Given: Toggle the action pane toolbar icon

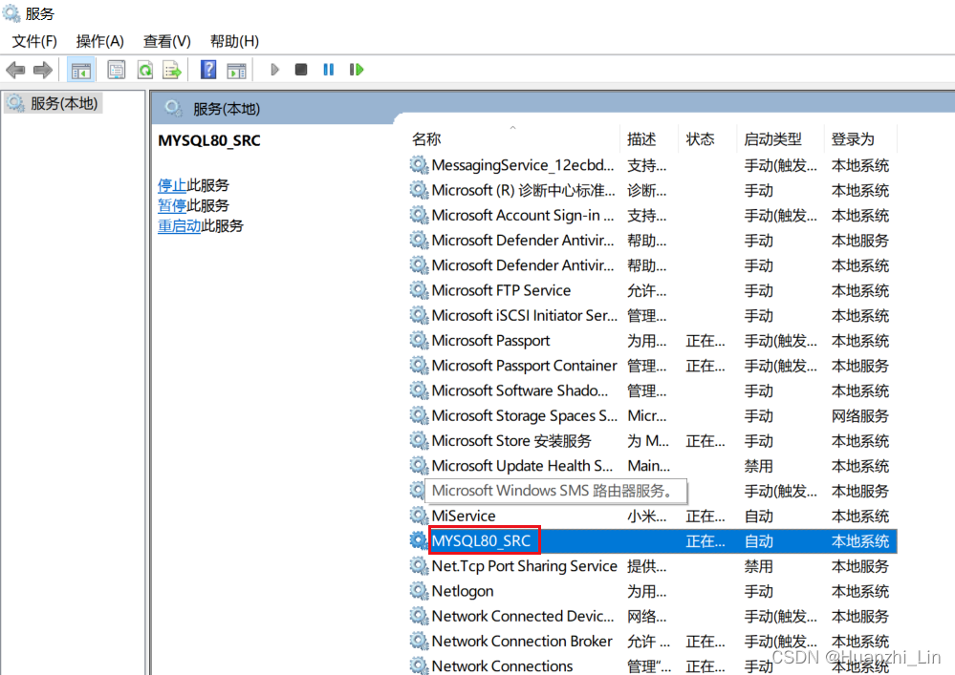Looking at the screenshot, I should point(236,70).
